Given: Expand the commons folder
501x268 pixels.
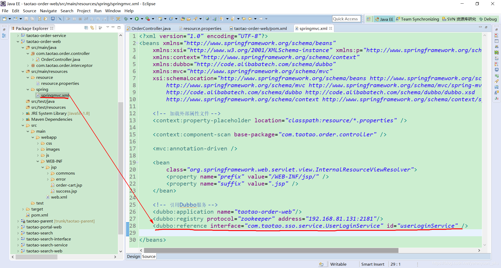Looking at the screenshot, I should tap(48, 173).
